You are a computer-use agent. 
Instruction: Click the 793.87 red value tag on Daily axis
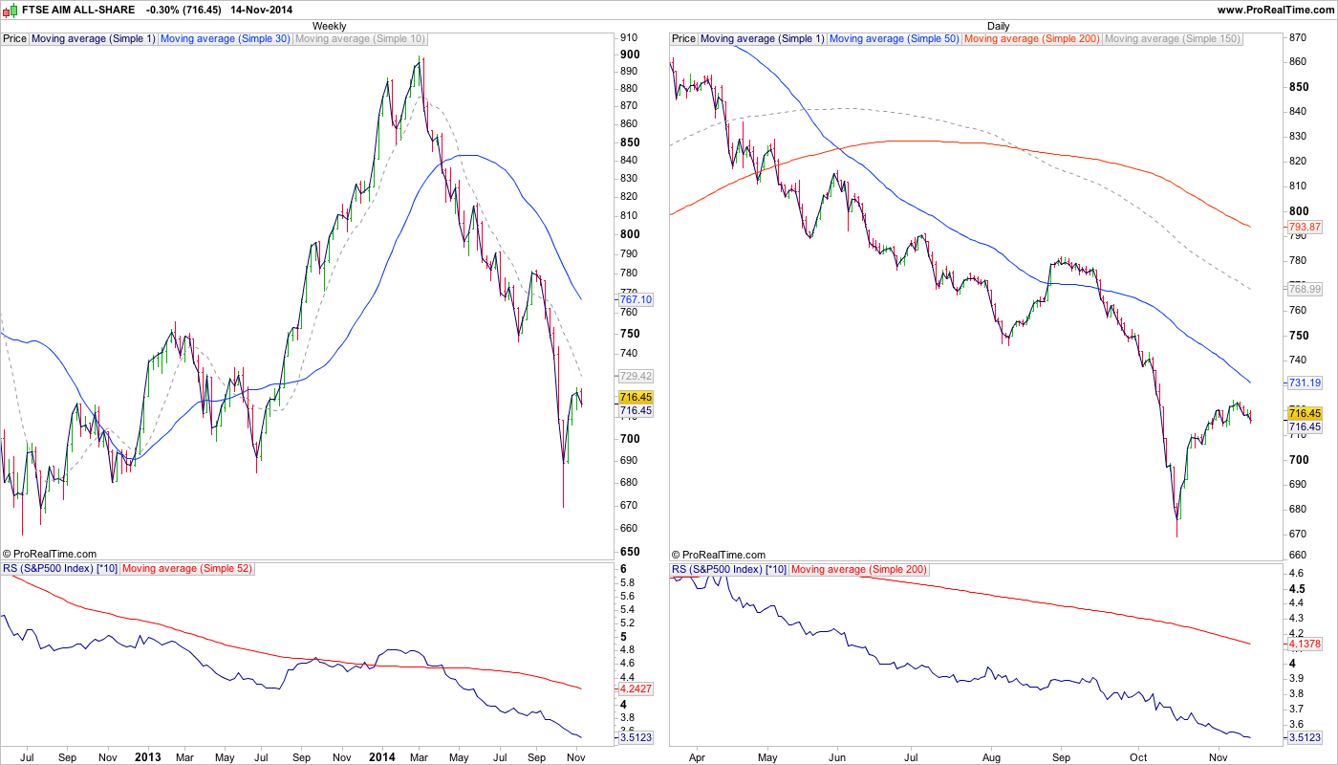1305,227
